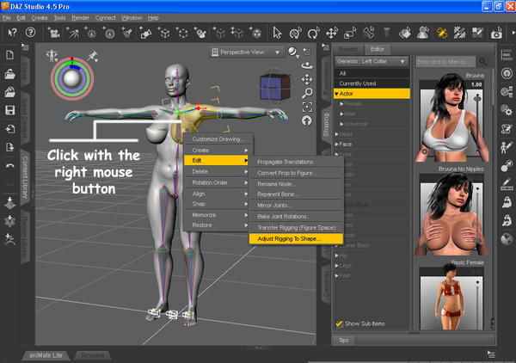Click the figure icon above rotation gizmo
Viewport: 516px width, 363px height.
coord(52,56)
